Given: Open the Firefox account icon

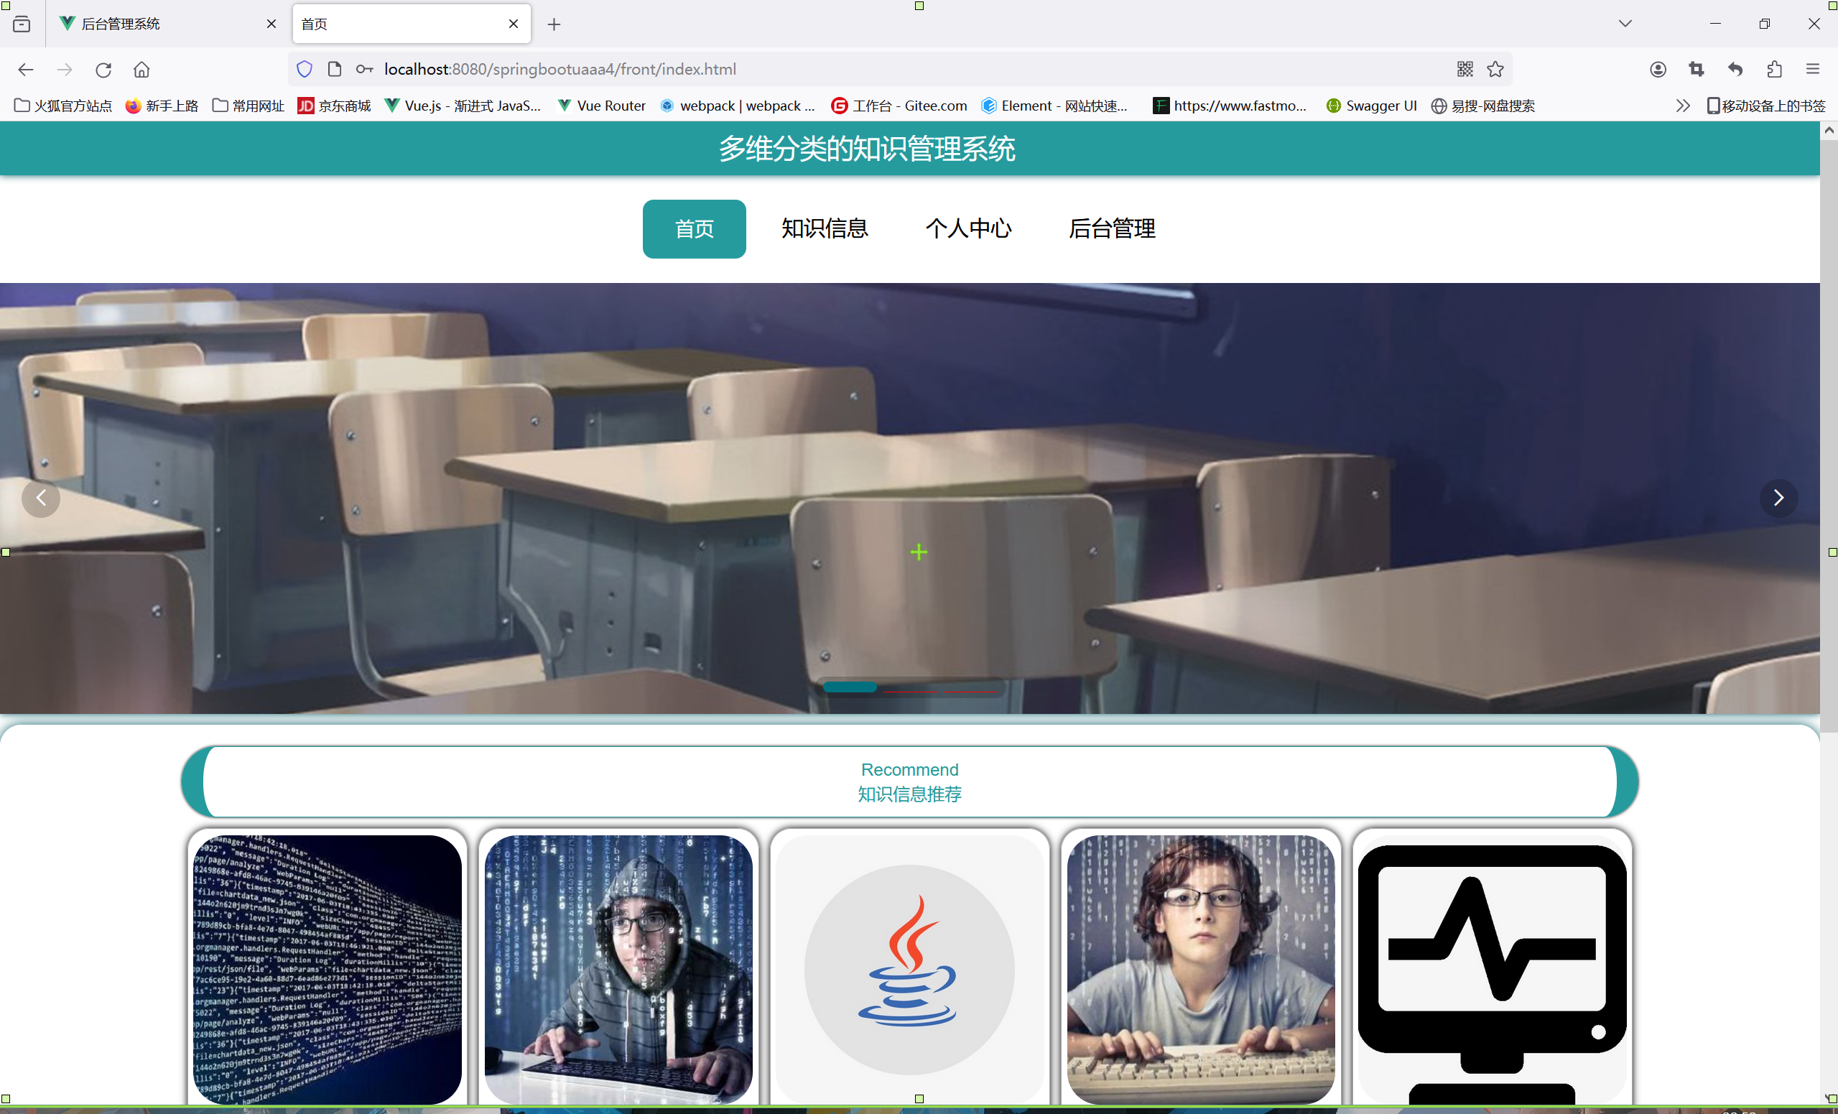Looking at the screenshot, I should pyautogui.click(x=1658, y=70).
